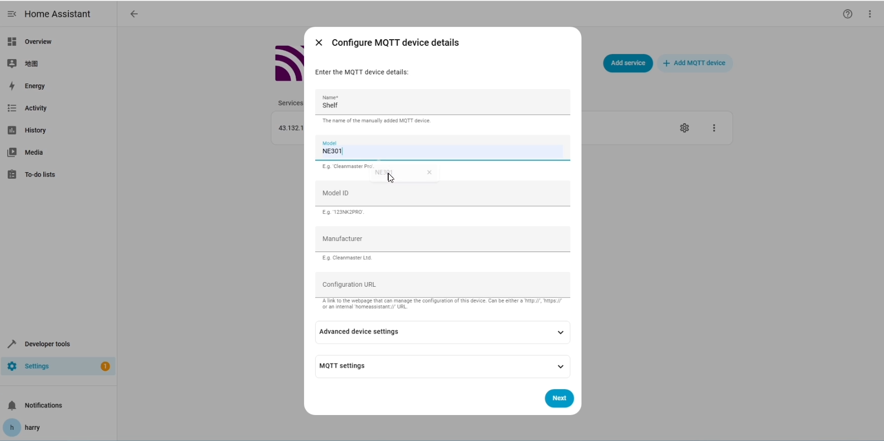Open History from the sidebar
The height and width of the screenshot is (441, 884).
pos(35,130)
